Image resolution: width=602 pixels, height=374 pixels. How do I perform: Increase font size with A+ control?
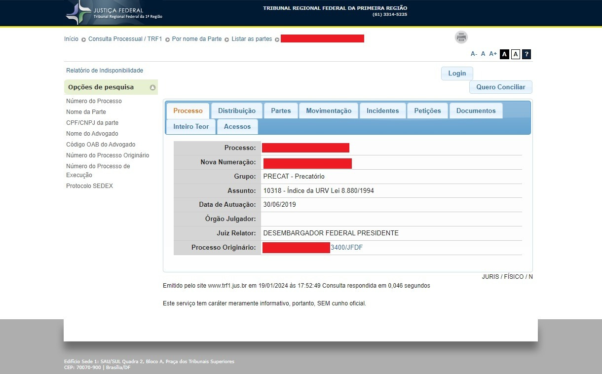[493, 54]
